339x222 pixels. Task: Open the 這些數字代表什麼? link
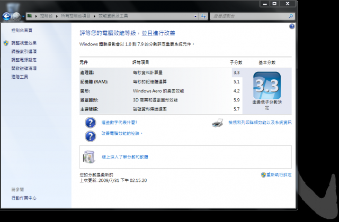point(119,123)
